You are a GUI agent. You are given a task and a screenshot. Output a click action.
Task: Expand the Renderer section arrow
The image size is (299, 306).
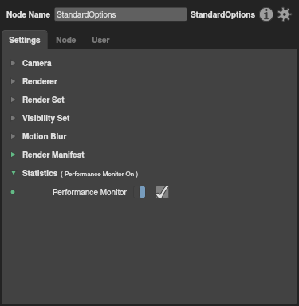[x=13, y=81]
